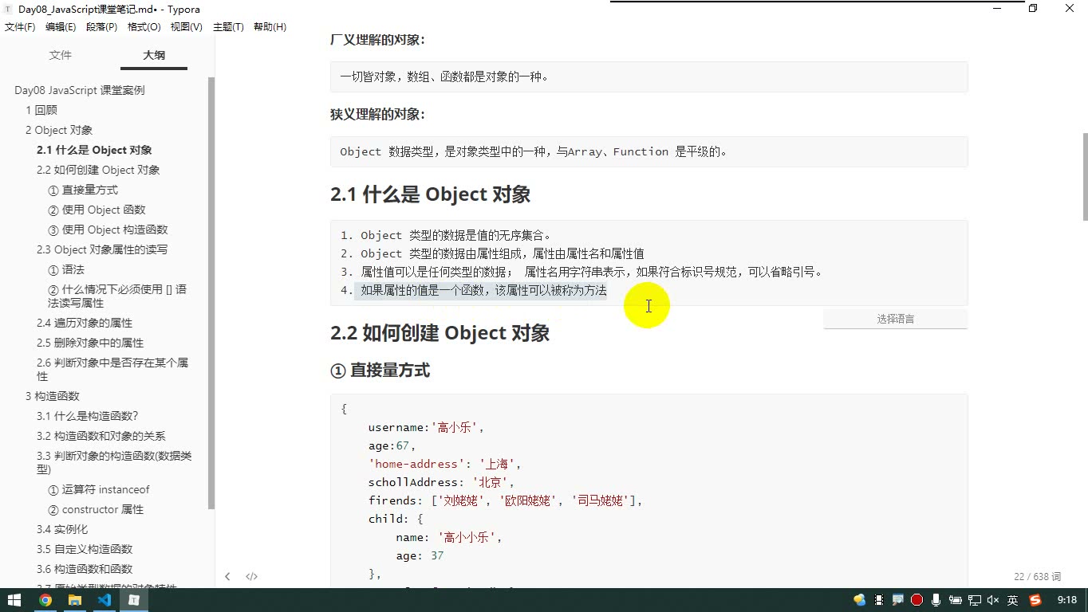
Task: Click the battery power tray icon
Action: [x=955, y=600]
